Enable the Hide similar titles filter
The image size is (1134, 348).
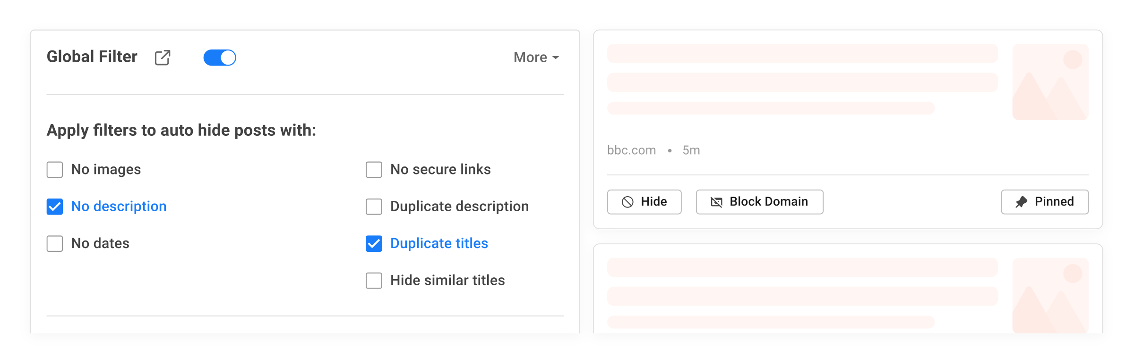(374, 281)
